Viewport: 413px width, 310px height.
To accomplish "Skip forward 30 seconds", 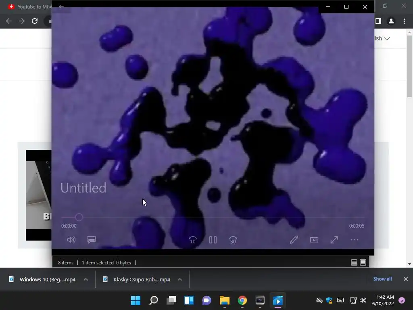I will [233, 240].
